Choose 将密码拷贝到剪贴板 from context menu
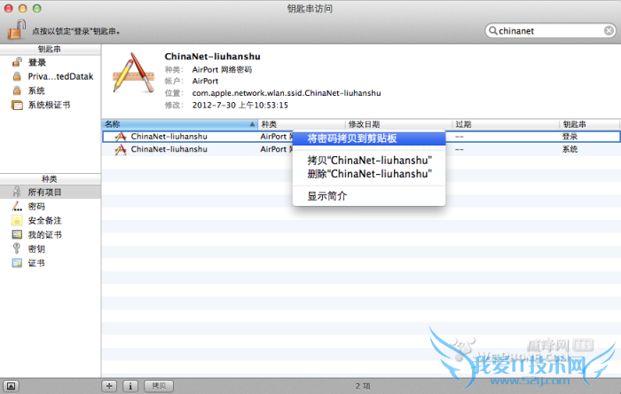Image resolution: width=621 pixels, height=394 pixels. pyautogui.click(x=369, y=138)
